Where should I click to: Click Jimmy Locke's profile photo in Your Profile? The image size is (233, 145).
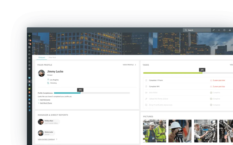[41, 73]
